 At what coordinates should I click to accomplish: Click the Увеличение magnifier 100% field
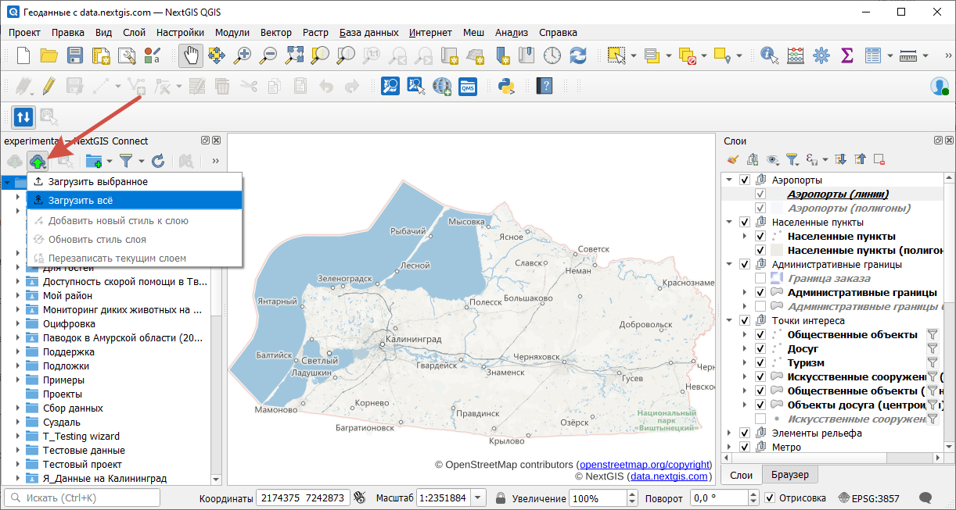click(602, 498)
